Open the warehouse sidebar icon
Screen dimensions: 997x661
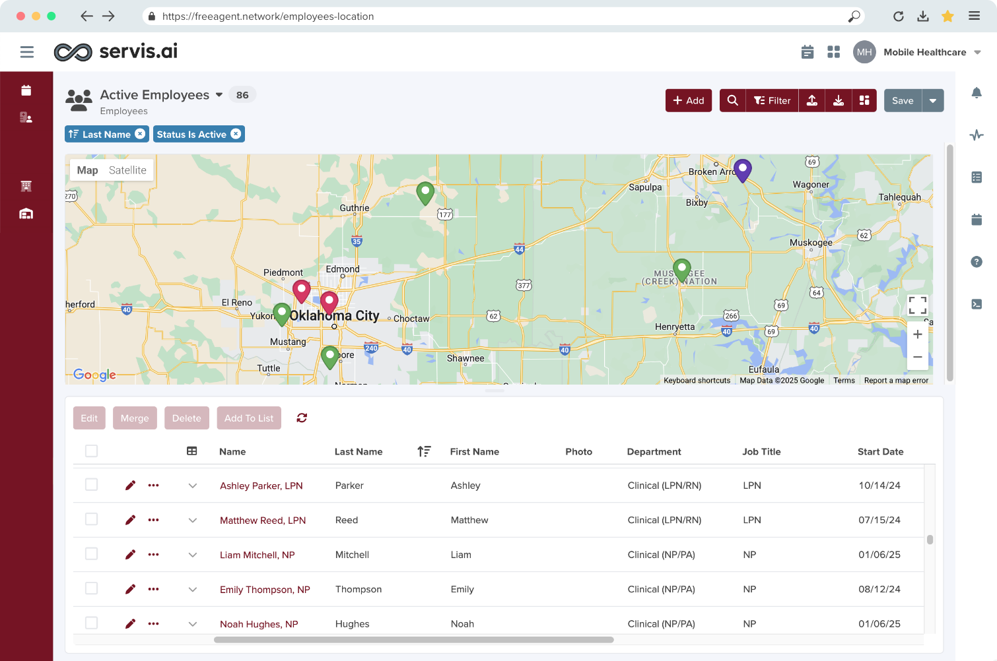point(26,214)
